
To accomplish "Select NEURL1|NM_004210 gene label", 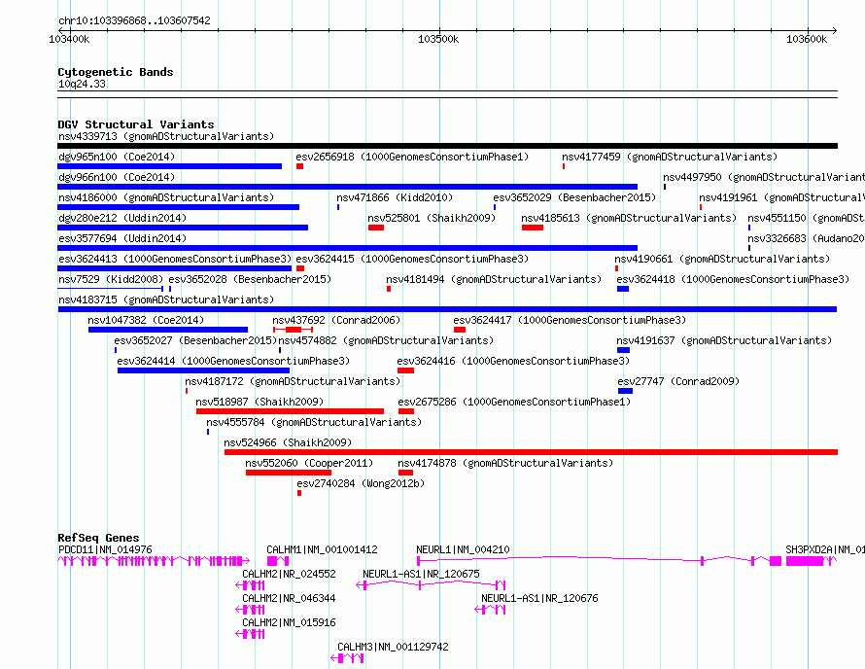I will (x=463, y=549).
